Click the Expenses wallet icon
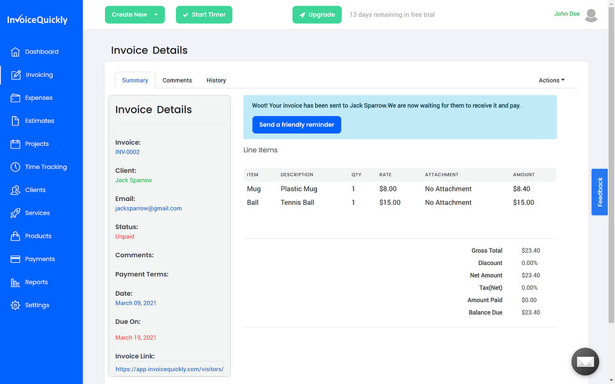 tap(15, 98)
